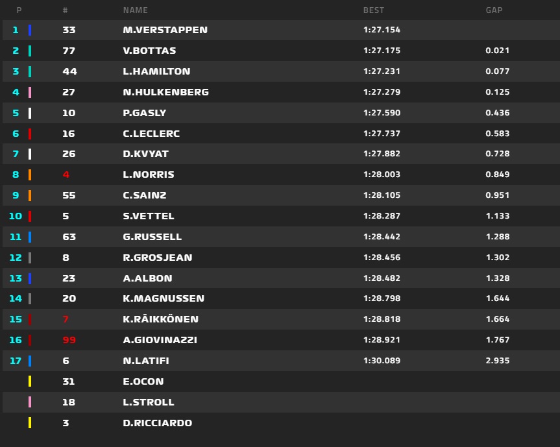Sort by the BEST column header
560x447 pixels.
tap(374, 10)
